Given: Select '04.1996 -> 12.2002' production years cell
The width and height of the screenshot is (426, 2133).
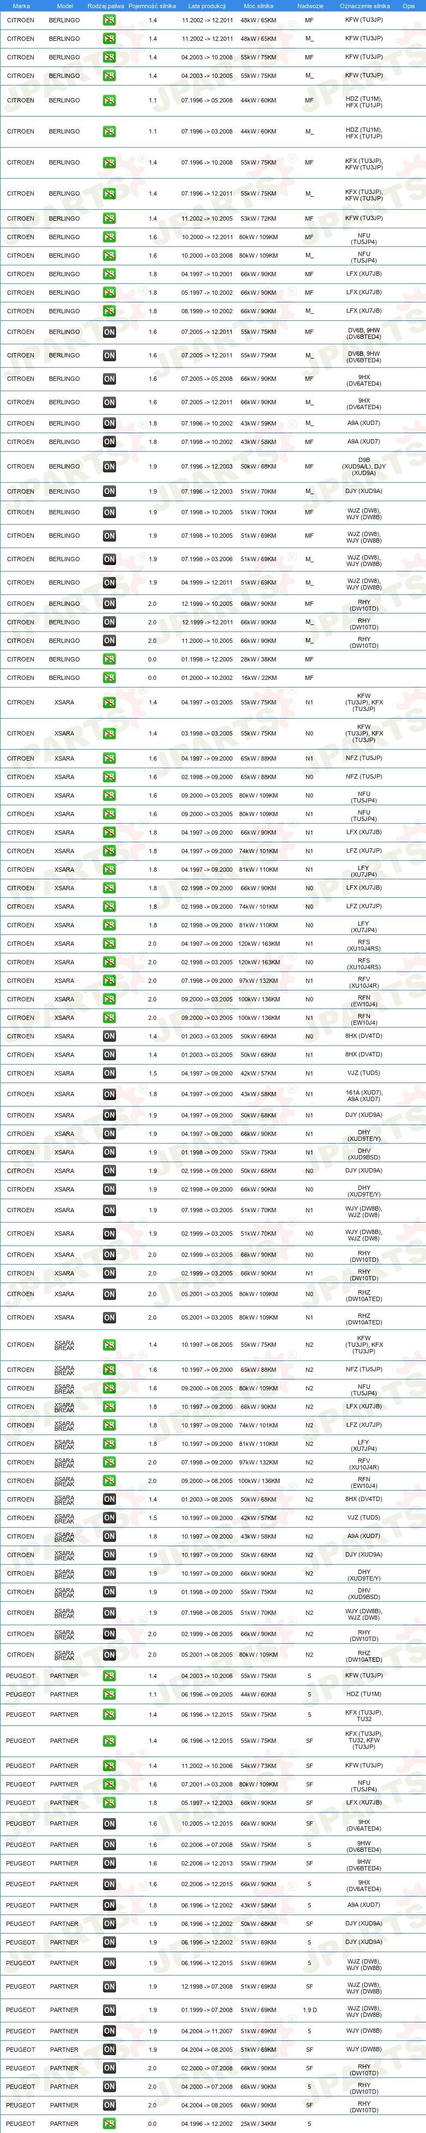Looking at the screenshot, I should [x=207, y=2124].
